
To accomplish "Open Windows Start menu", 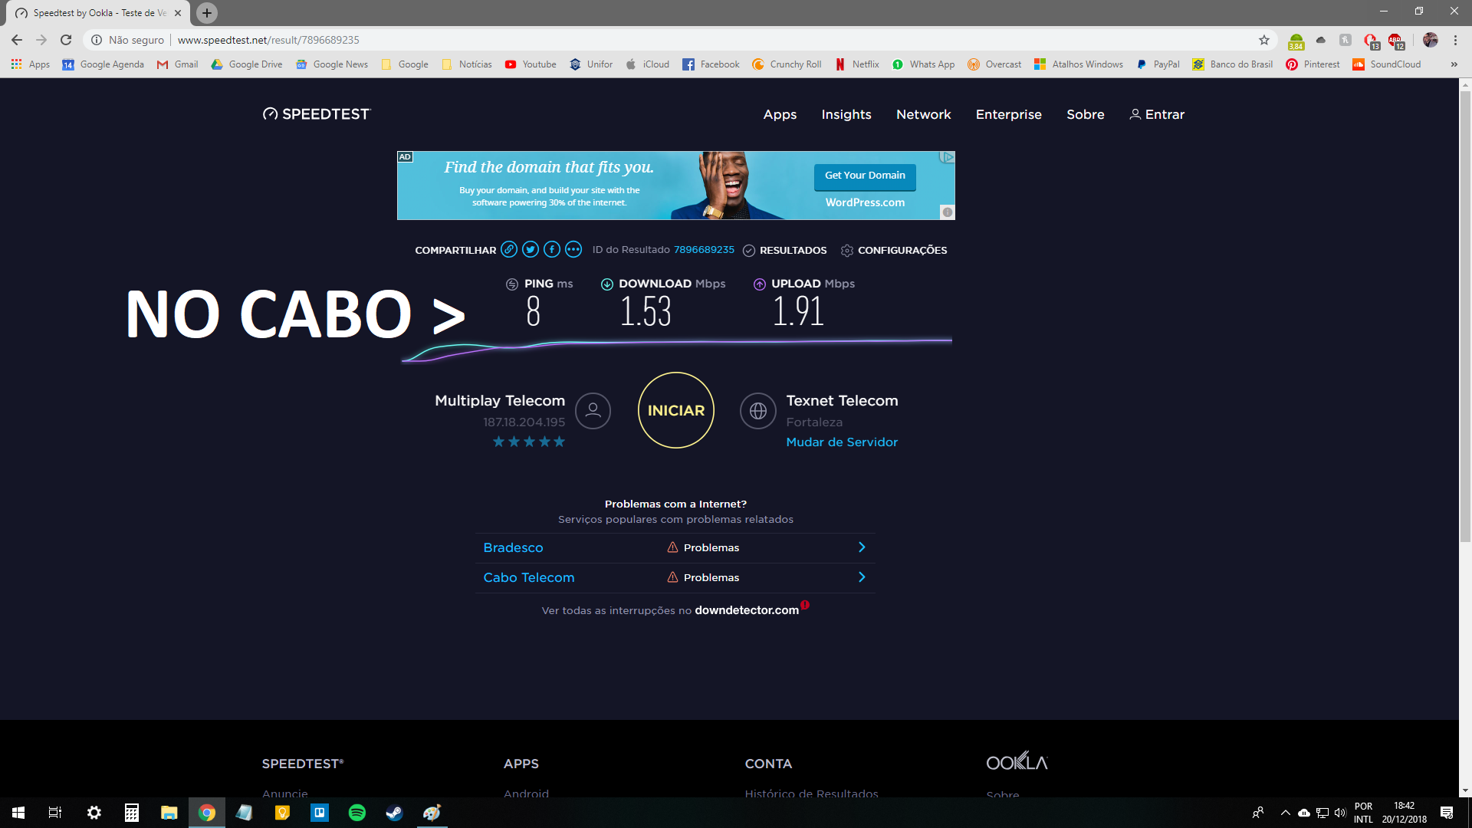I will click(18, 813).
